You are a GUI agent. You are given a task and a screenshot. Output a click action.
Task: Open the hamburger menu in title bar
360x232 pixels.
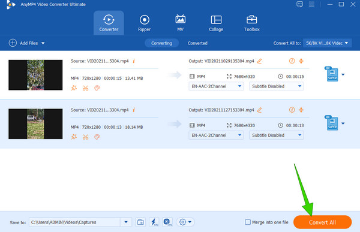(x=311, y=4)
